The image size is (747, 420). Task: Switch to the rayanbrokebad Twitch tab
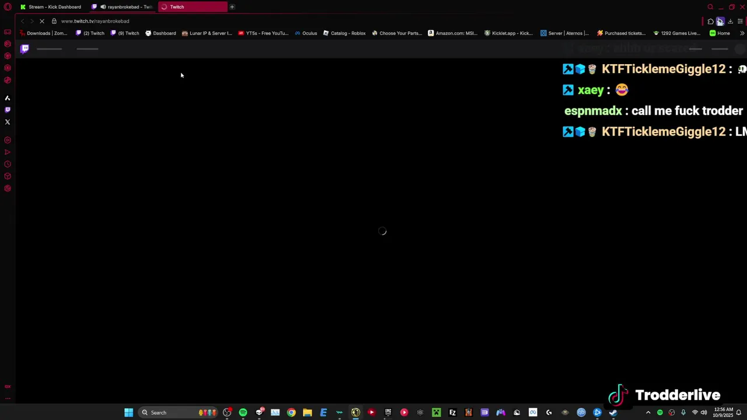(x=123, y=7)
